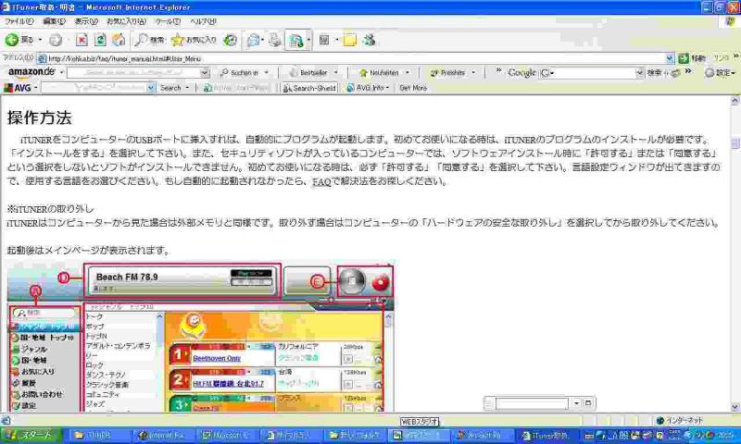741x444 pixels.
Task: Click the IE Back button
Action: [x=19, y=41]
